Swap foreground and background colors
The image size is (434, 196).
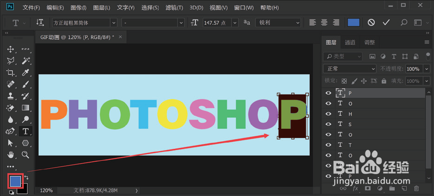click(26, 177)
